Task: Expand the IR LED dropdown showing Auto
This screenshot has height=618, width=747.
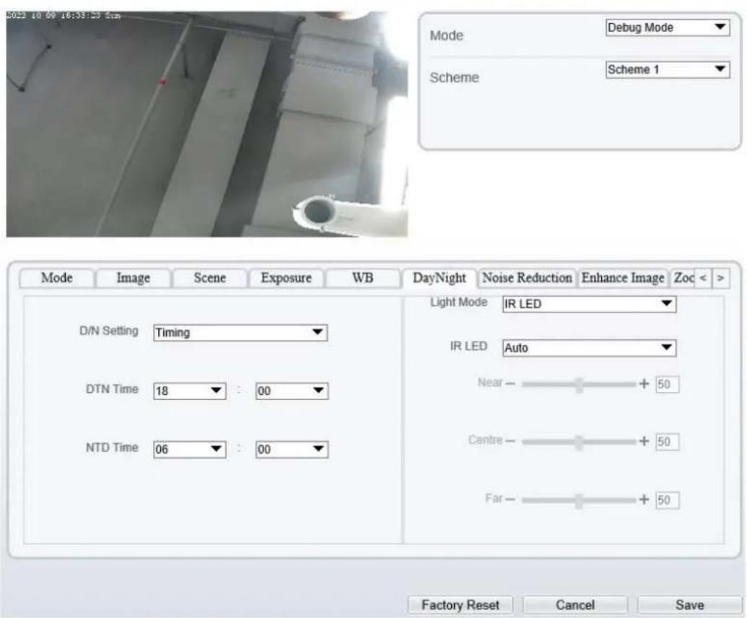Action: 589,348
